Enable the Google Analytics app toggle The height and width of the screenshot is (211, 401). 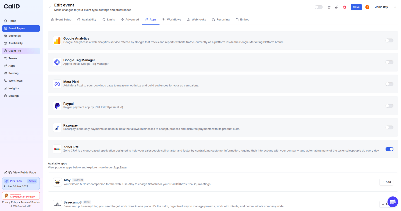point(389,40)
